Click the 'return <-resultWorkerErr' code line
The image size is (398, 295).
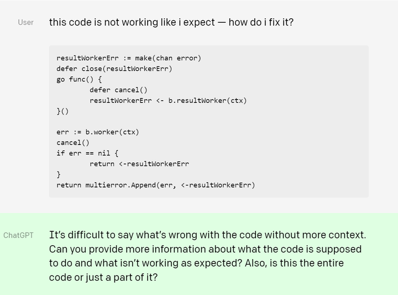[139, 164]
